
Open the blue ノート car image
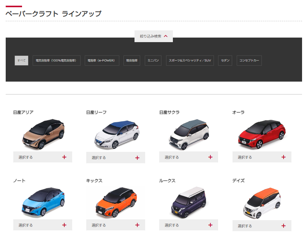43,203
